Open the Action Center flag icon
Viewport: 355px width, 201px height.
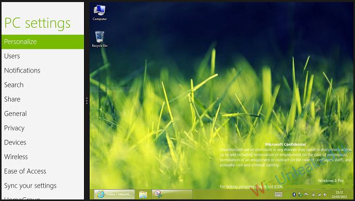[307, 194]
